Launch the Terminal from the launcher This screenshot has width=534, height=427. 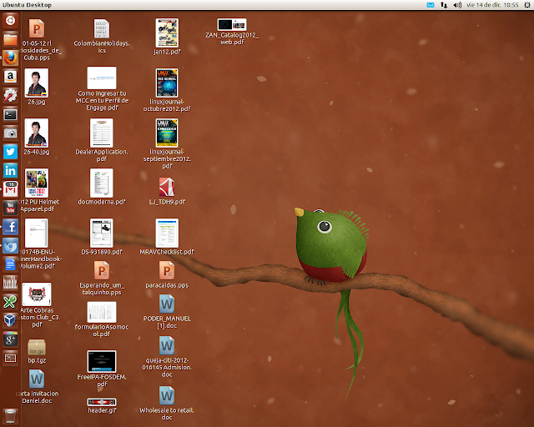pyautogui.click(x=10, y=114)
